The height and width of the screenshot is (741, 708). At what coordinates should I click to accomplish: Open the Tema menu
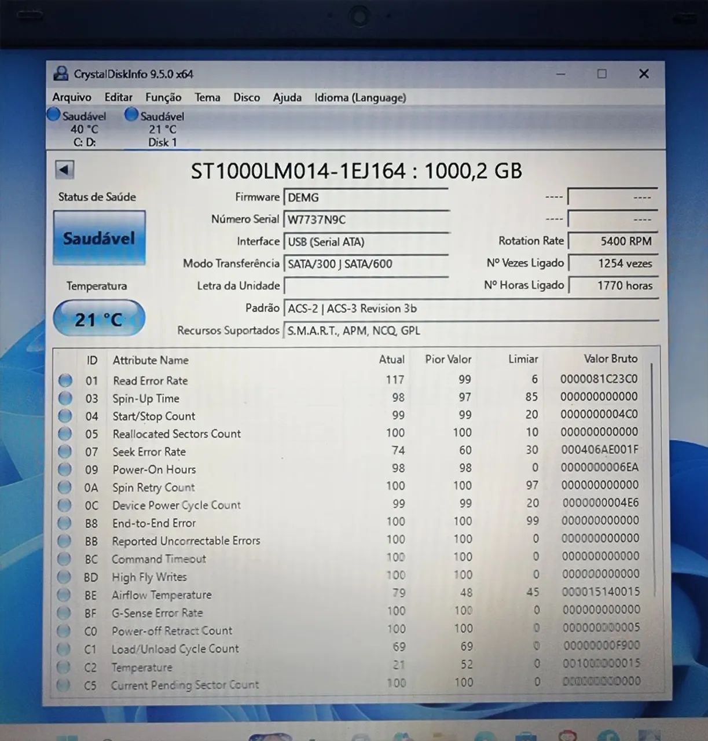tap(207, 97)
